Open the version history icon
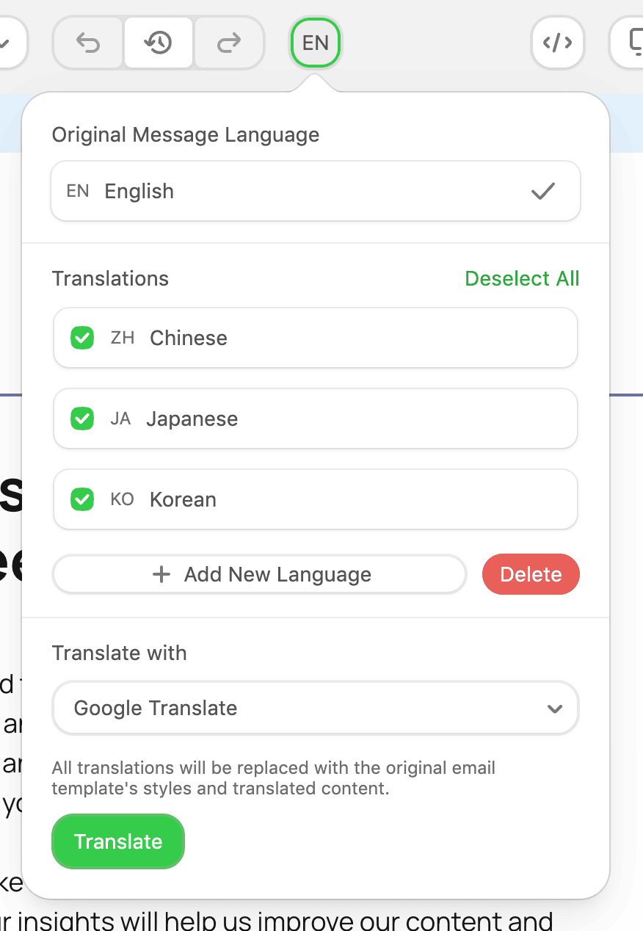The width and height of the screenshot is (643, 931). coord(158,43)
